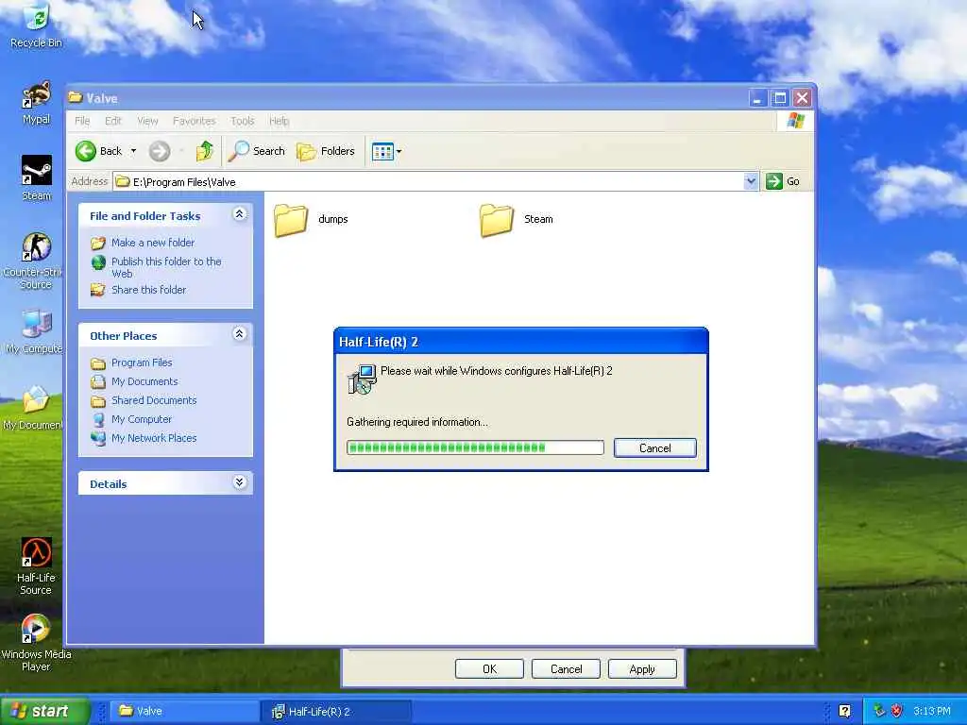Click Make a new folder
The width and height of the screenshot is (967, 725).
(x=153, y=243)
